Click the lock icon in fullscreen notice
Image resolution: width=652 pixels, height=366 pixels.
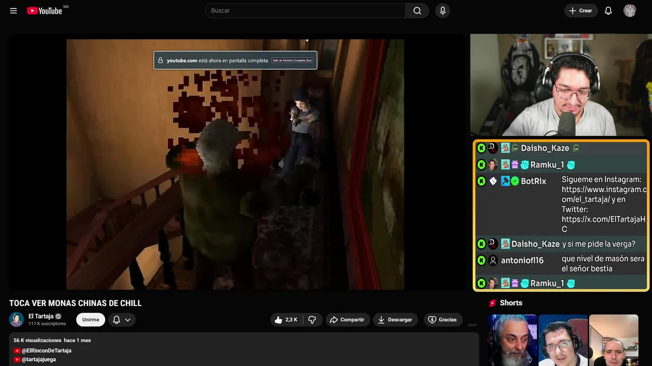[x=160, y=60]
